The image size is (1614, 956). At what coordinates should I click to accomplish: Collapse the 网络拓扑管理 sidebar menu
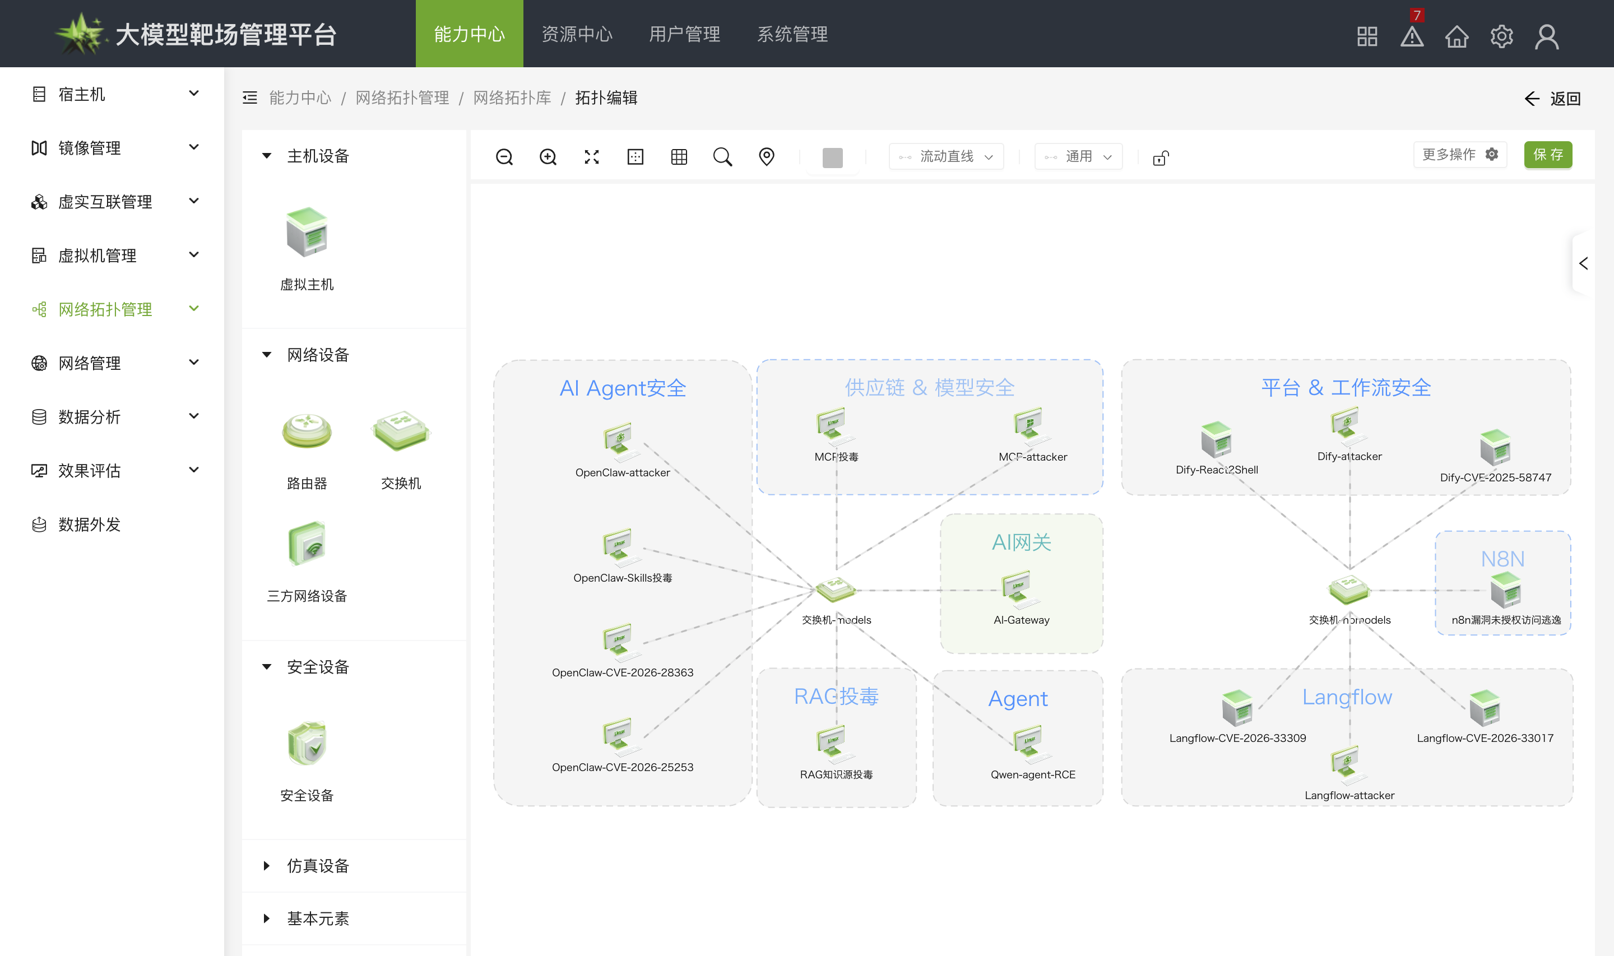click(x=112, y=309)
